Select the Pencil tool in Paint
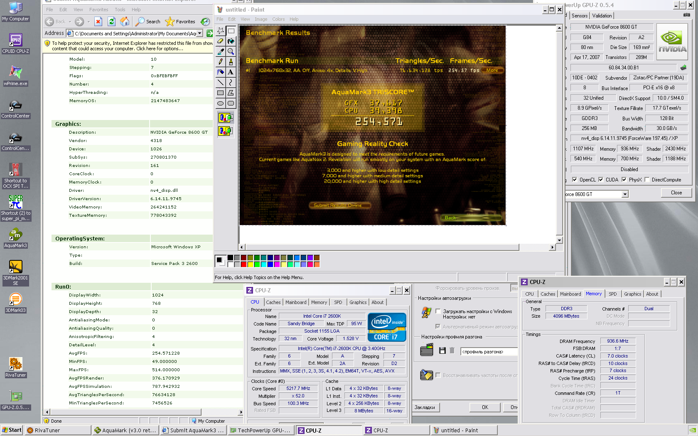This screenshot has width=698, height=436. pos(221,62)
